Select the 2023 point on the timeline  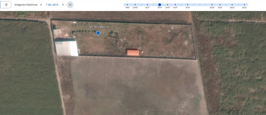[x=244, y=5]
